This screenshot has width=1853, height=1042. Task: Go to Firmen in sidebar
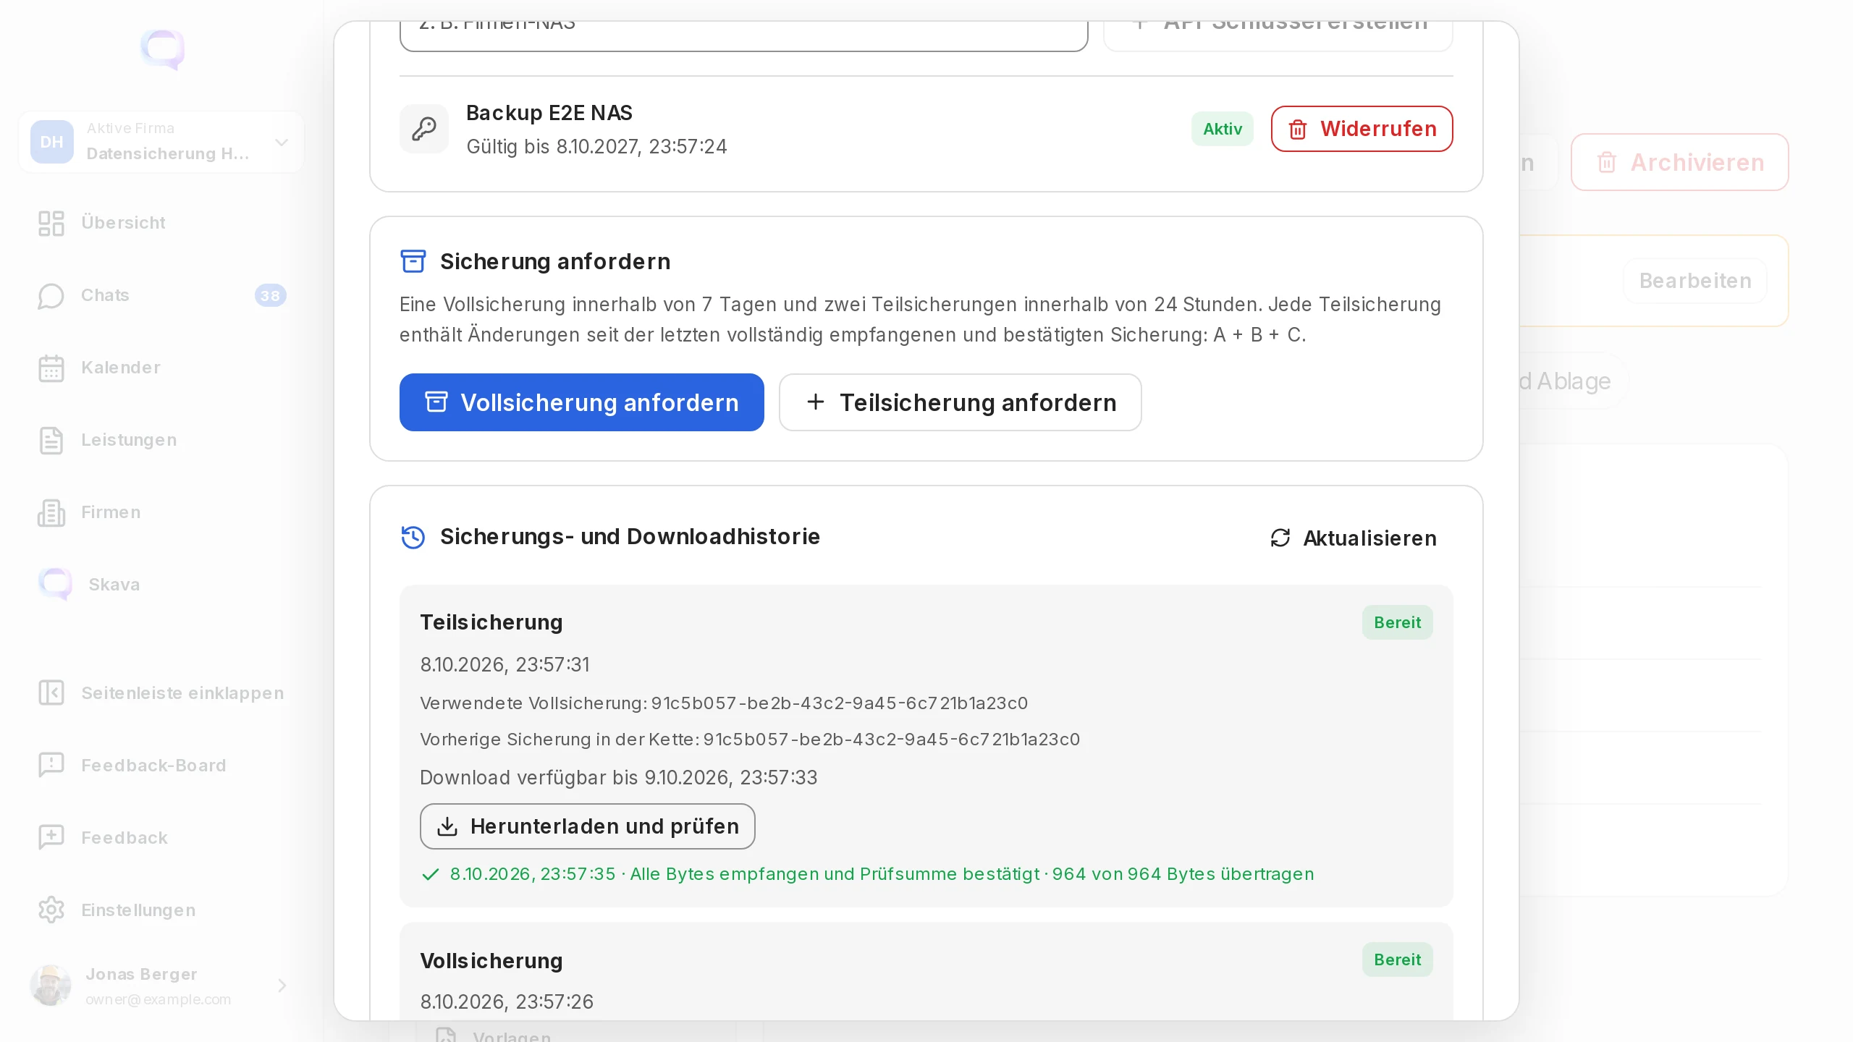click(161, 512)
